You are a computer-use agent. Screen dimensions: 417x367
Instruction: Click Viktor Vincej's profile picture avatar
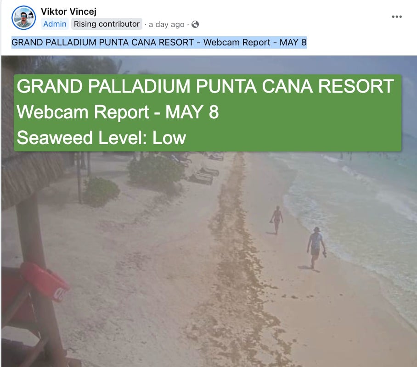[x=24, y=17]
